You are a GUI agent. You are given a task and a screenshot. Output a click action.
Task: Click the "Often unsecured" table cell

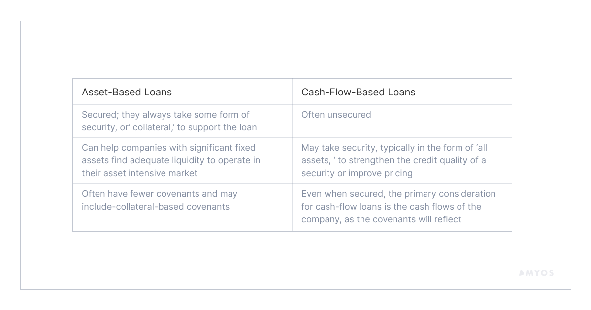click(x=336, y=115)
